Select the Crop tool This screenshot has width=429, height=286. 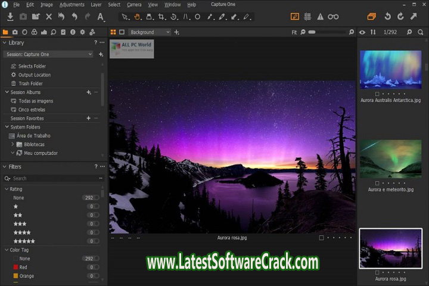(161, 17)
